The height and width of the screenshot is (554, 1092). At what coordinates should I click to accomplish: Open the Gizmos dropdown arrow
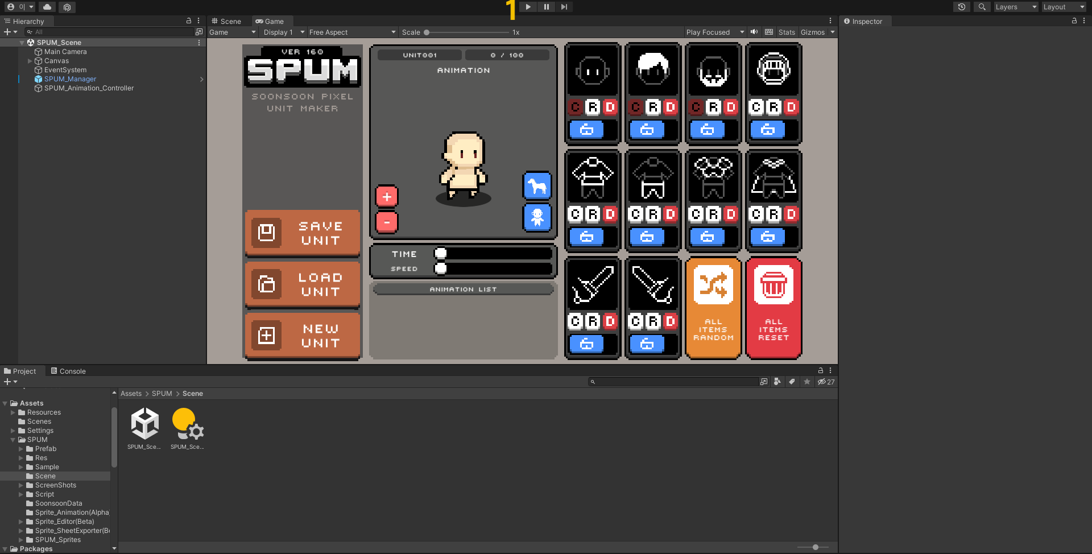(x=833, y=32)
